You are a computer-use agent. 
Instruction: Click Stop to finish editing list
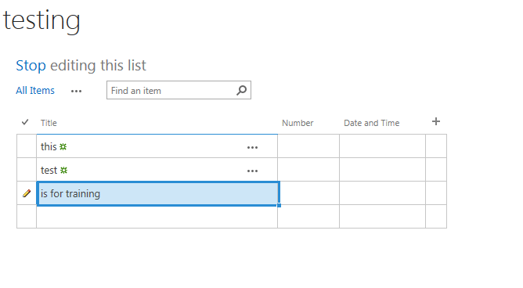click(31, 65)
